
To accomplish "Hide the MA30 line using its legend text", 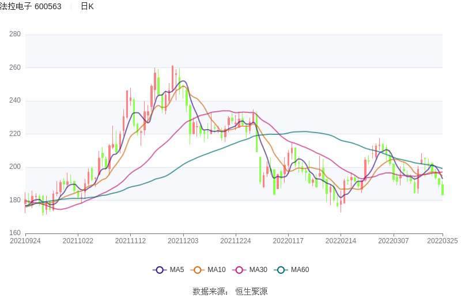I will 258,270.
